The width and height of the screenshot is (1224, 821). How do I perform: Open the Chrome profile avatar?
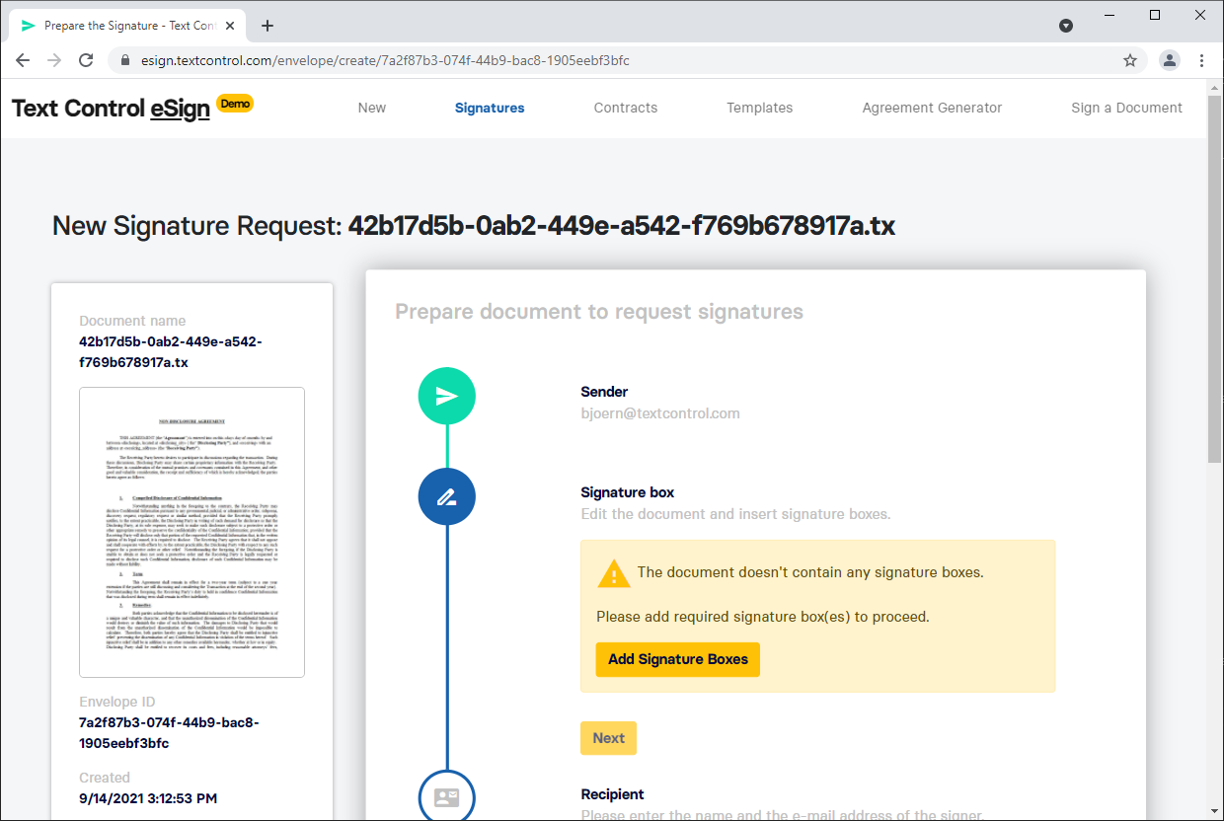tap(1170, 60)
